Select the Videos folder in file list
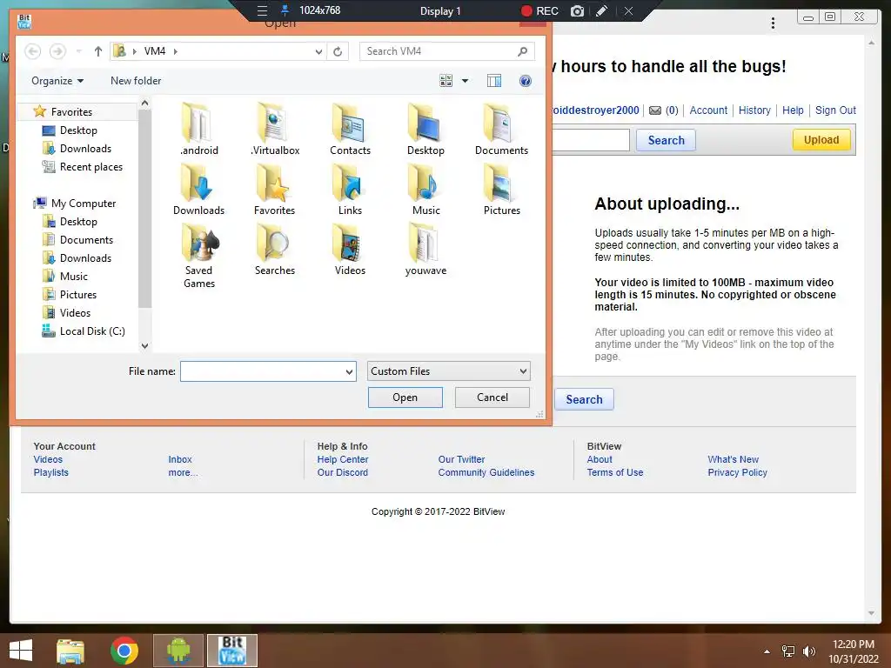The height and width of the screenshot is (668, 891). click(x=350, y=250)
